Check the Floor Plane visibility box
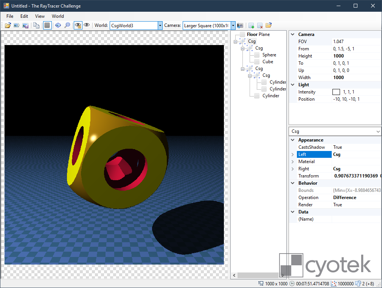The image size is (382, 288). pos(242,34)
